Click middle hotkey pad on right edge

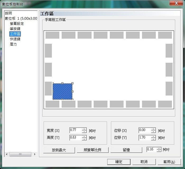169,70
